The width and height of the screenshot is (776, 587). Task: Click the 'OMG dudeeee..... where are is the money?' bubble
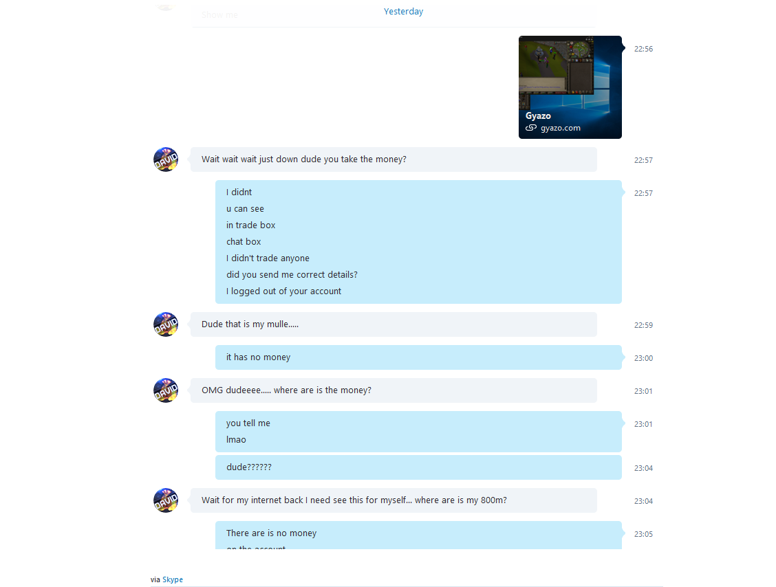point(394,390)
